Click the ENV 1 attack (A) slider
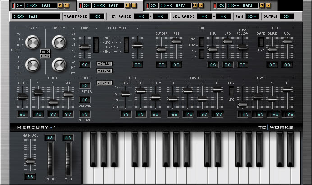This screenshot has height=185, width=312. [x=173, y=97]
